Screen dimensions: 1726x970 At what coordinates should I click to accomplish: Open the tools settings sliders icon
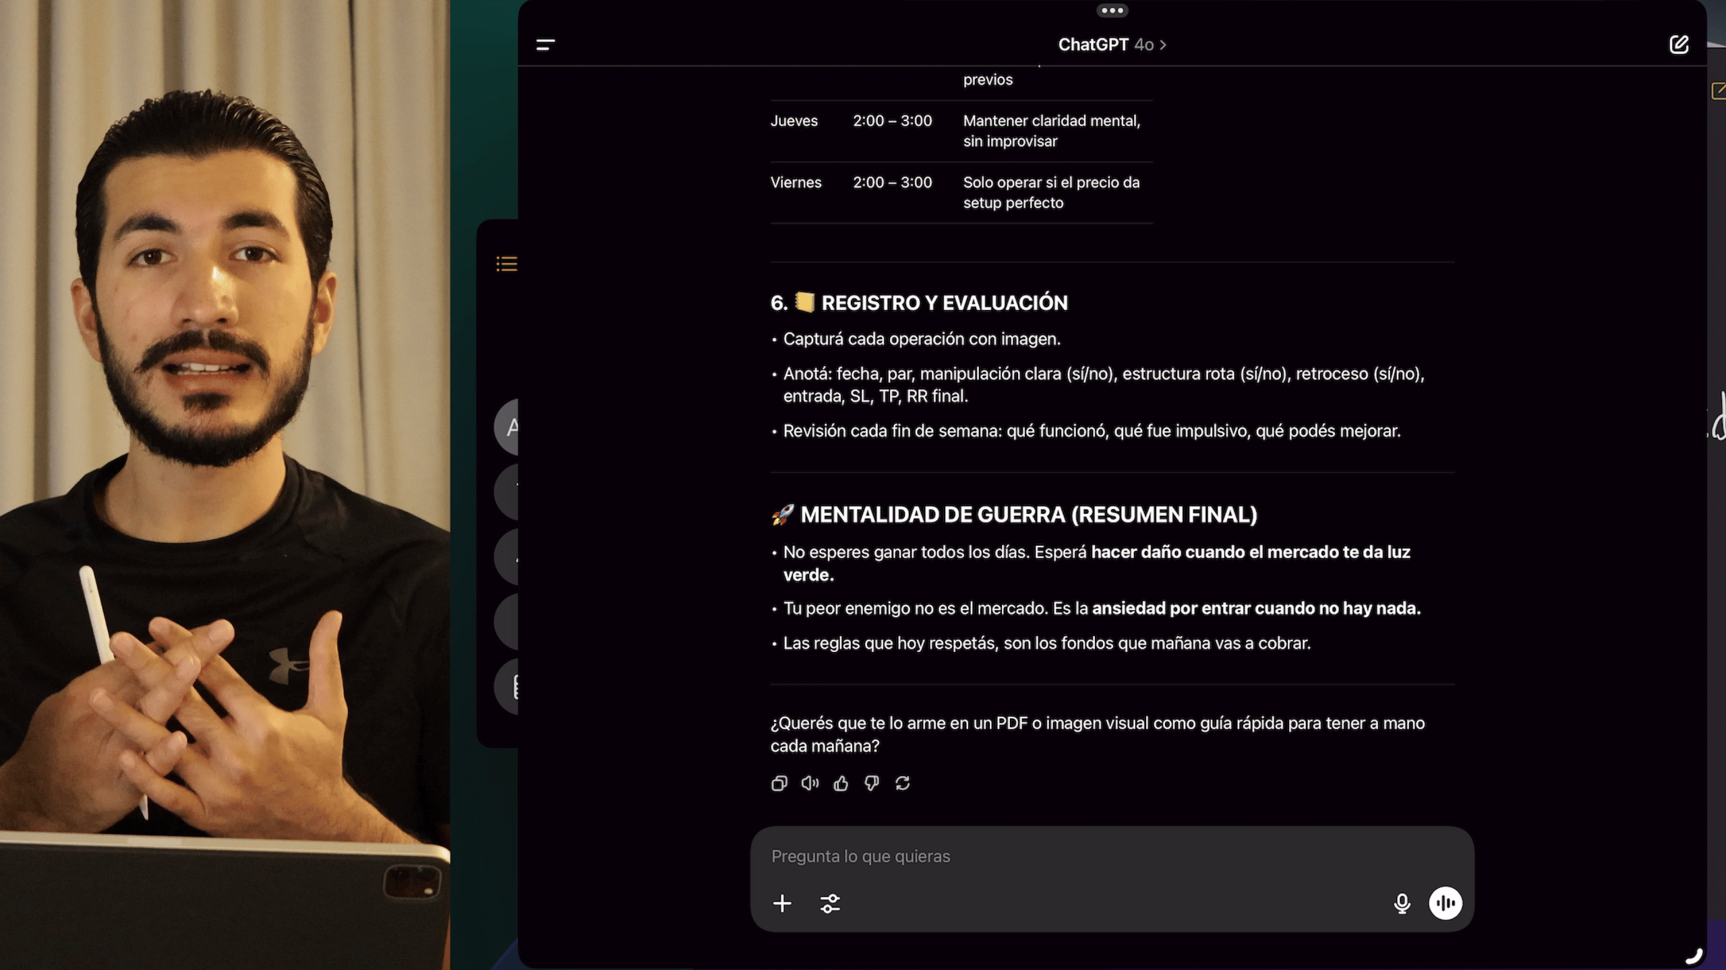pyautogui.click(x=830, y=903)
